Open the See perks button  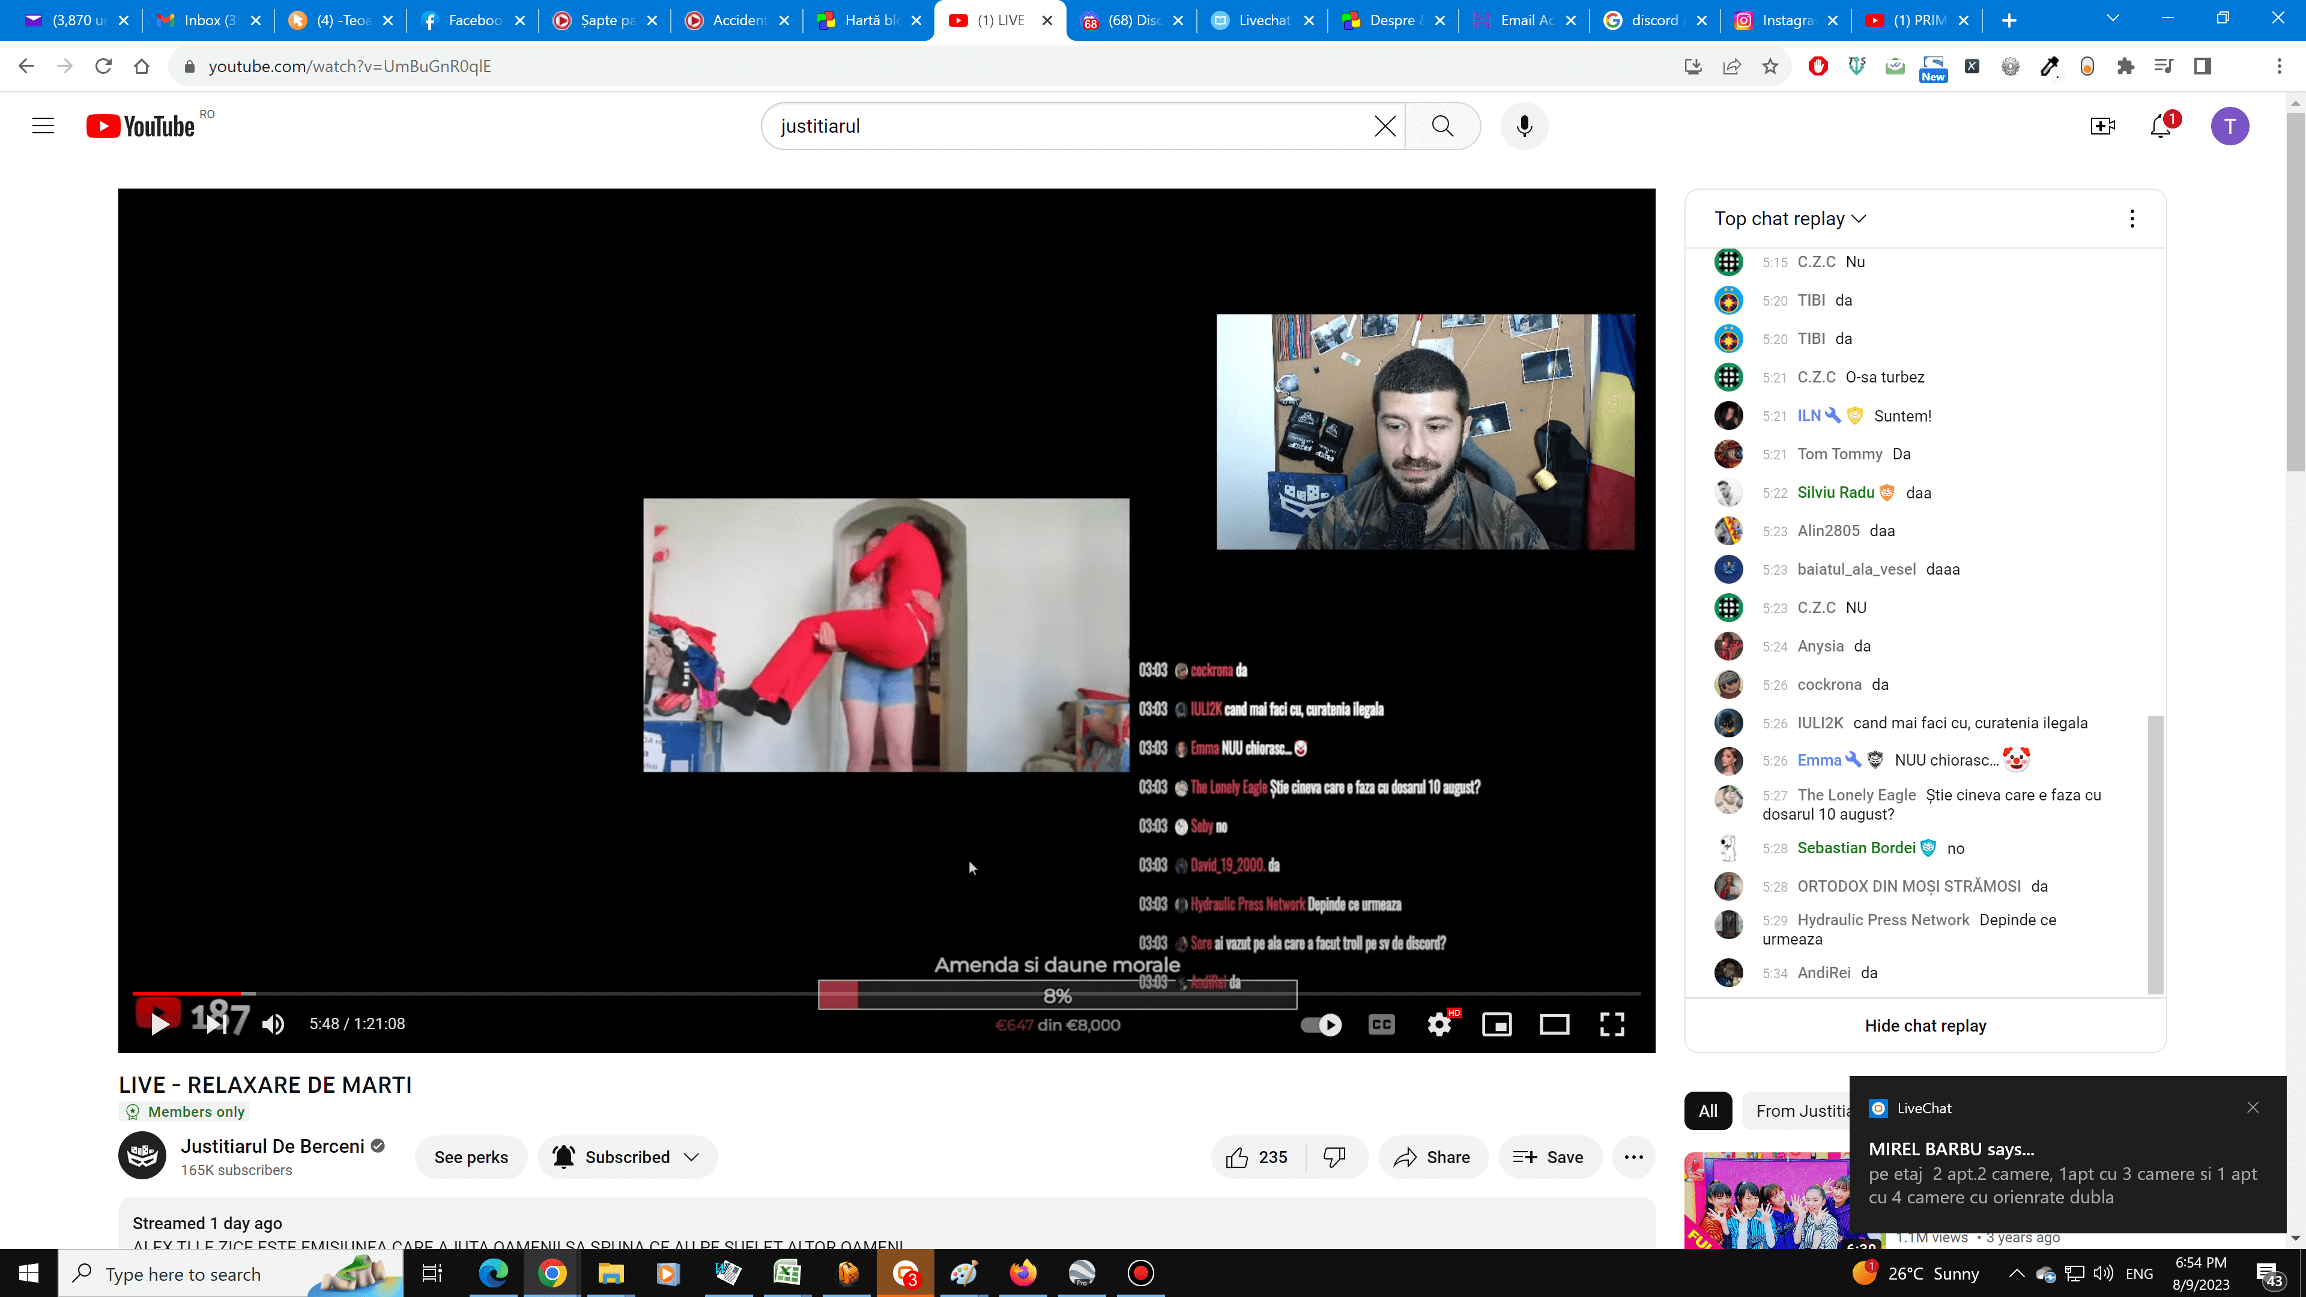(471, 1157)
